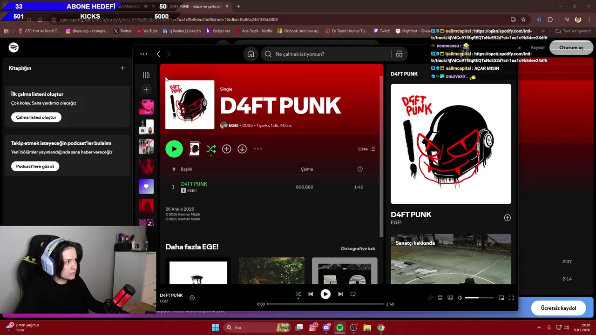Open the Twitch bookmark

point(382,31)
